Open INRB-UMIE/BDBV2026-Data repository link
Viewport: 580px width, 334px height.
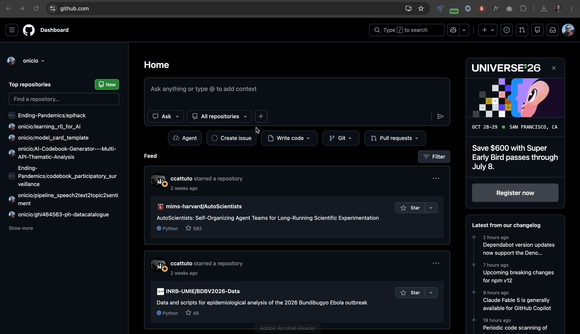[203, 291]
